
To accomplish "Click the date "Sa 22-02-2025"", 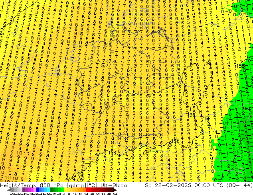I will click(168, 185).
